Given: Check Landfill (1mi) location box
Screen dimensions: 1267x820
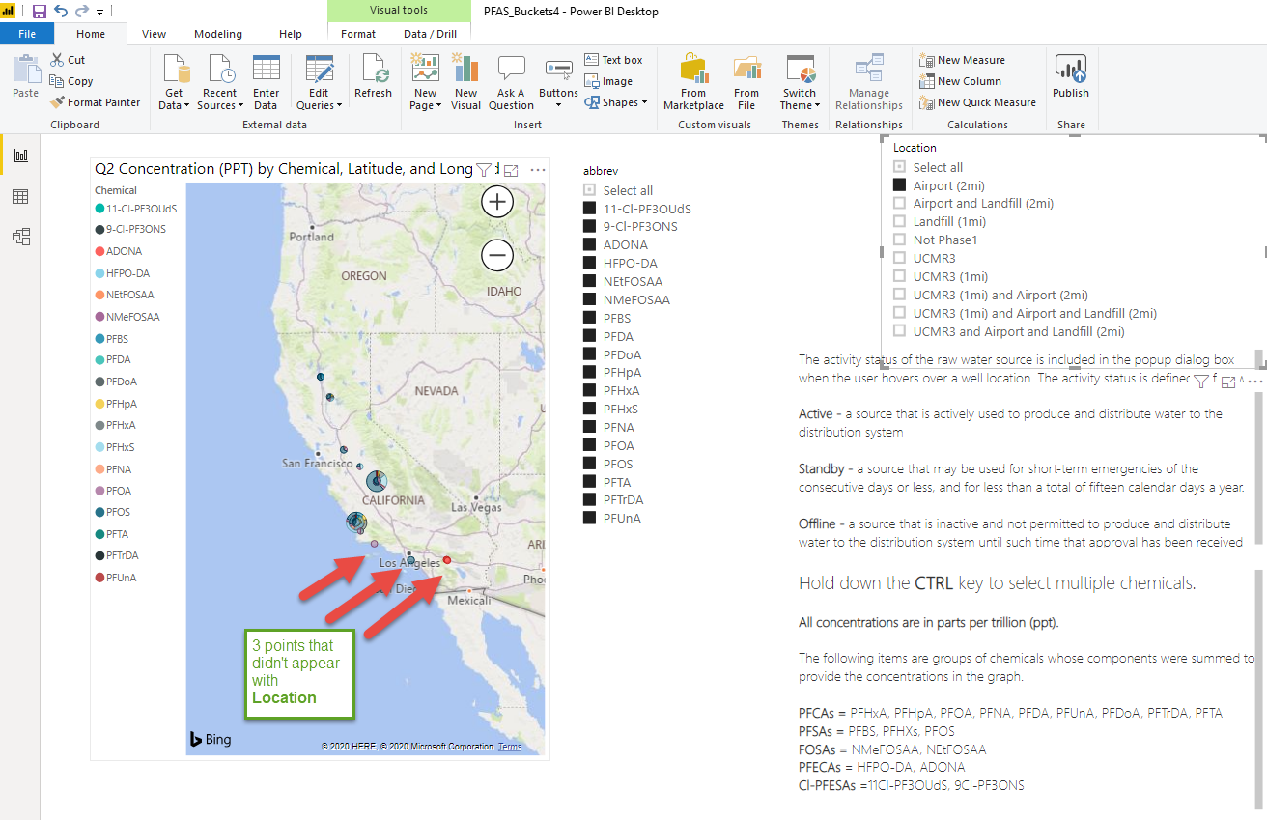Looking at the screenshot, I should click(899, 222).
